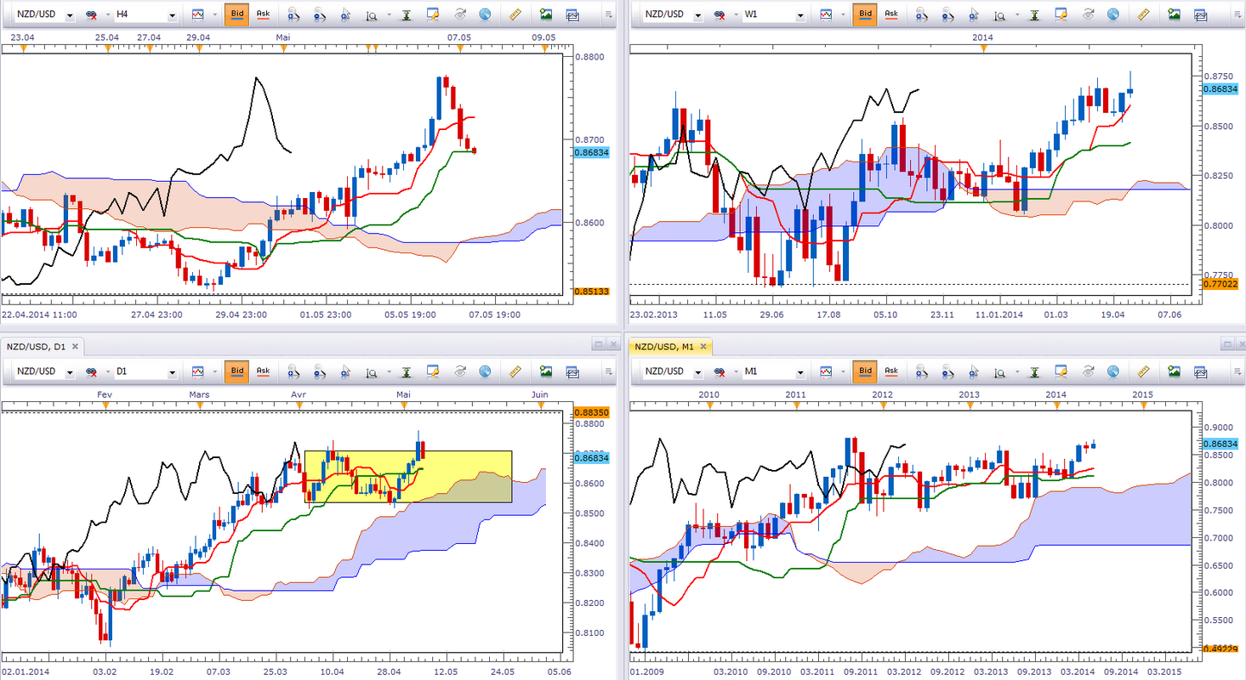Screen dimensions: 1246x680
Task: Click the unlink chart icon in the H4 toolbar
Action: 92,14
